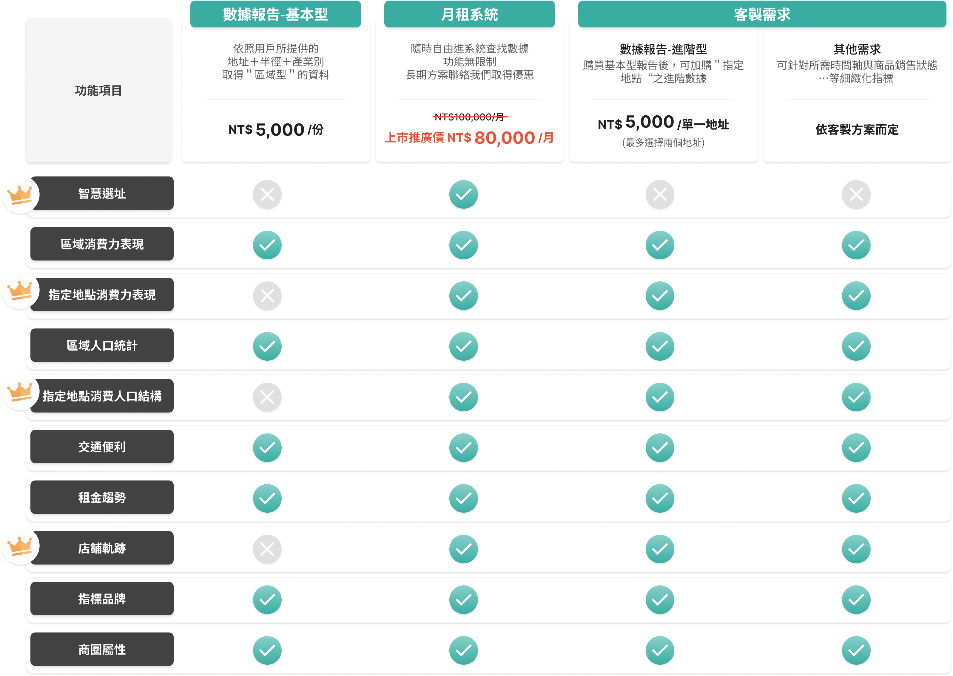Click the red 80,000 promotional price

point(504,138)
